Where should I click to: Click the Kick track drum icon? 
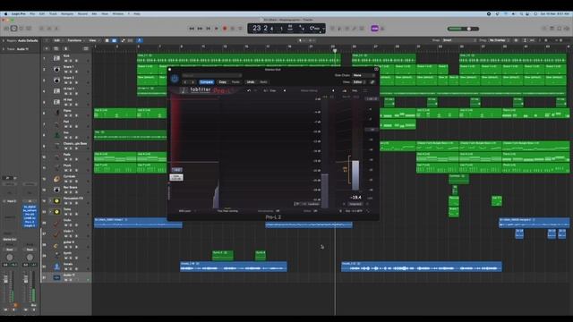tap(56, 58)
